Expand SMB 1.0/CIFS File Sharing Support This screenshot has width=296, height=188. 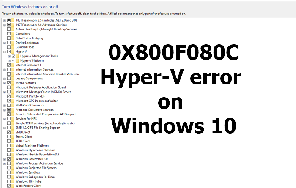pos(5,128)
